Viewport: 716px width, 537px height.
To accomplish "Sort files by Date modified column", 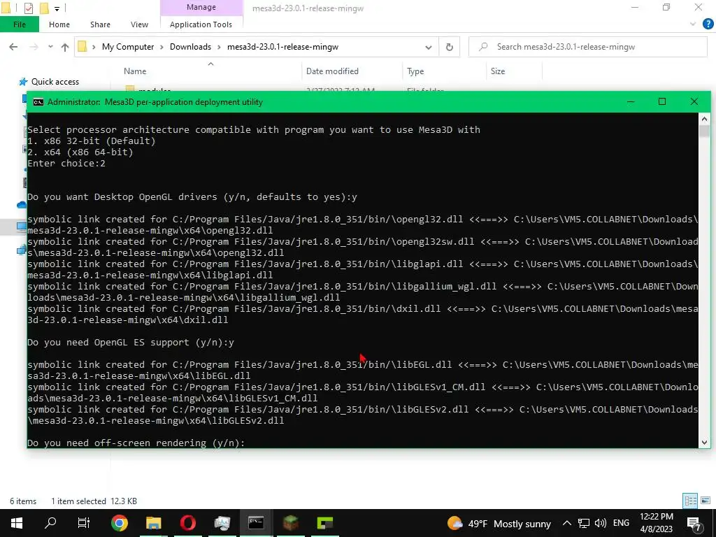I will (332, 71).
